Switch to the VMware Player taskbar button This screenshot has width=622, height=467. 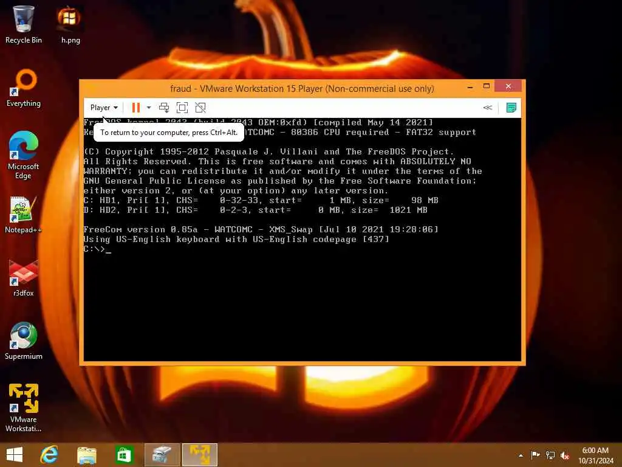click(x=200, y=455)
